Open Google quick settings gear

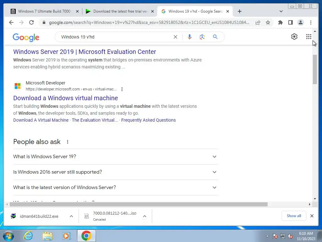pos(294,37)
